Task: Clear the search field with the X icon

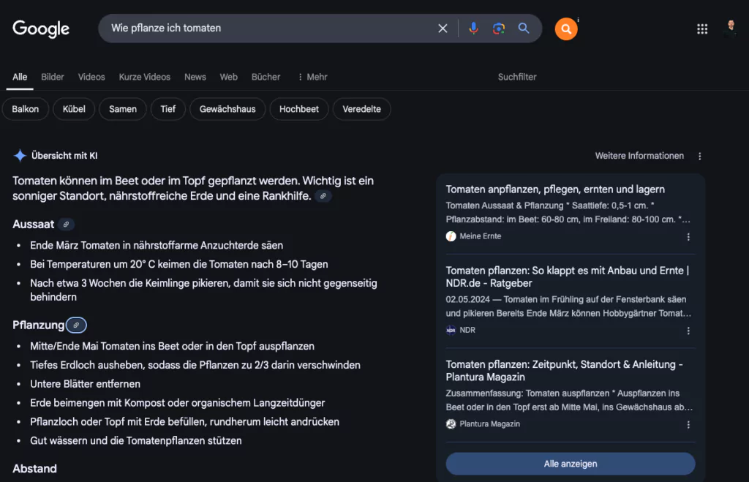Action: [443, 28]
